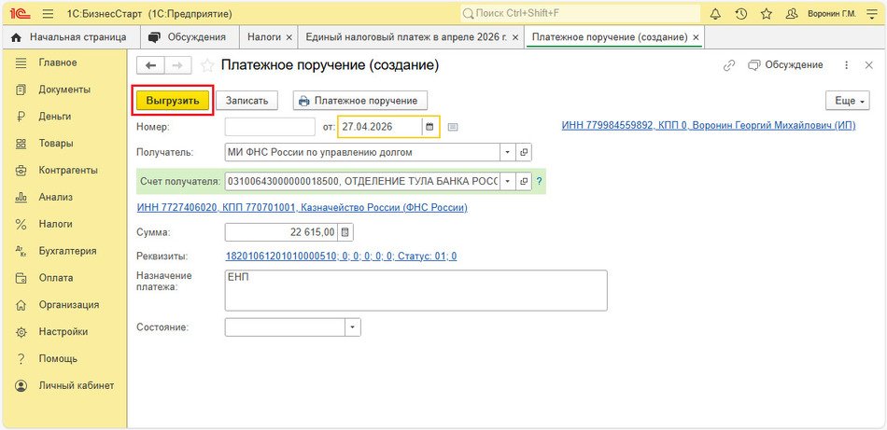The width and height of the screenshot is (887, 430).
Task: Open the Настройки sidebar section
Action: [63, 332]
